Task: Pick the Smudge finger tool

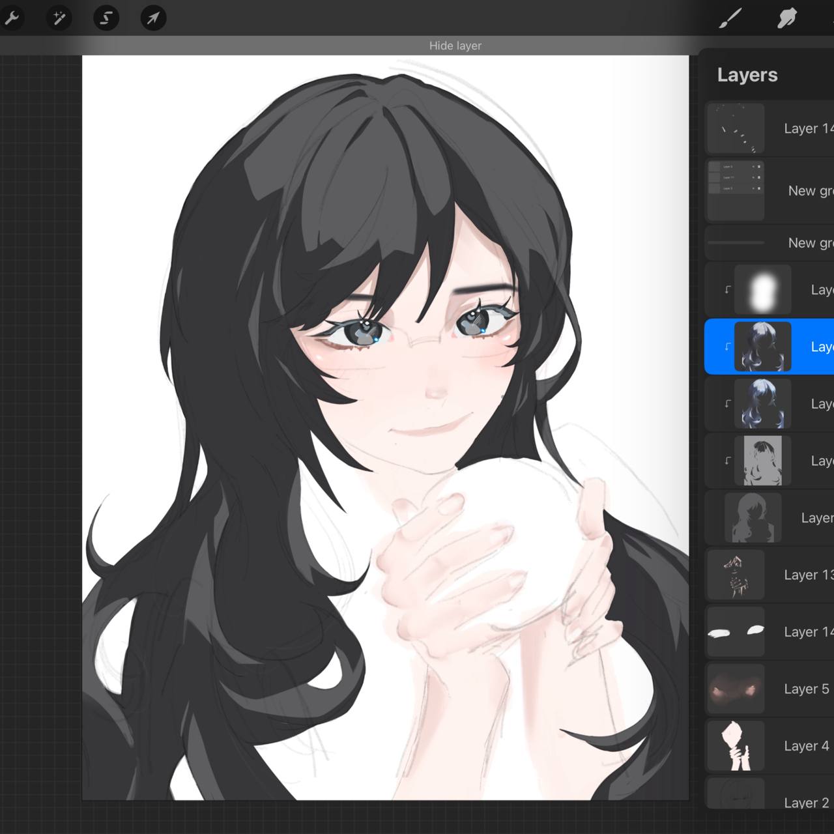Action: point(787,18)
